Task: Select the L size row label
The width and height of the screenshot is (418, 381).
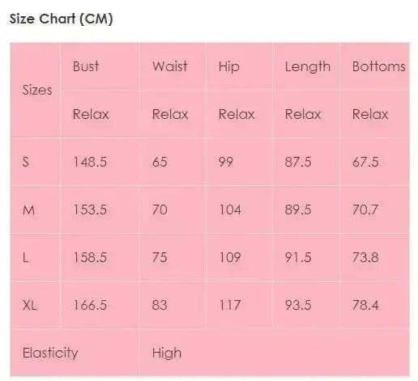Action: (25, 257)
